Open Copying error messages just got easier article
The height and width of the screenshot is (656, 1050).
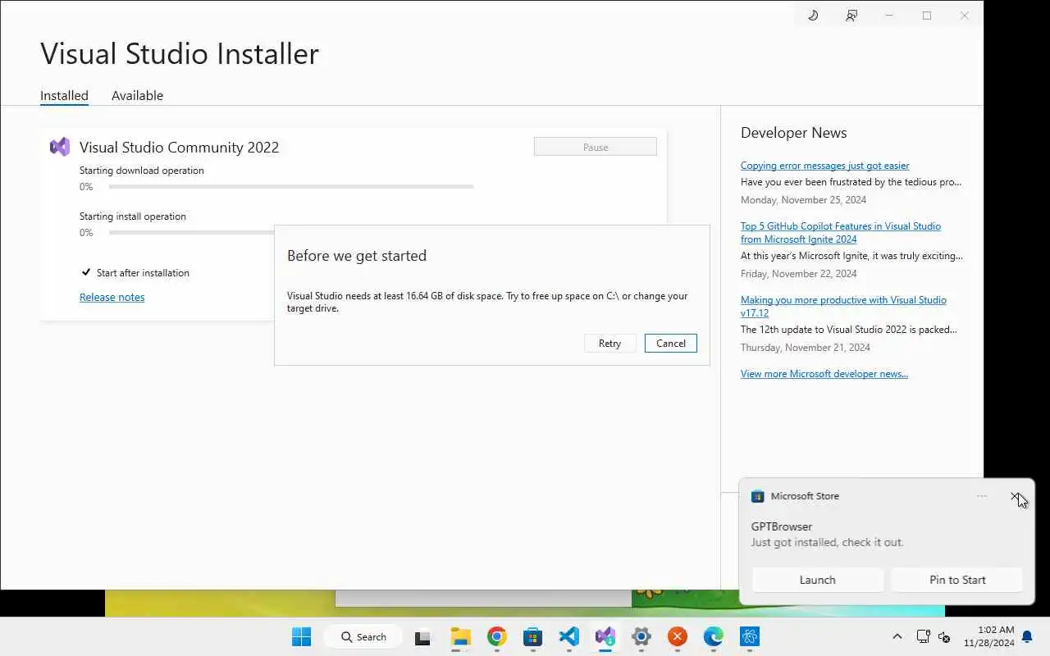[824, 166]
